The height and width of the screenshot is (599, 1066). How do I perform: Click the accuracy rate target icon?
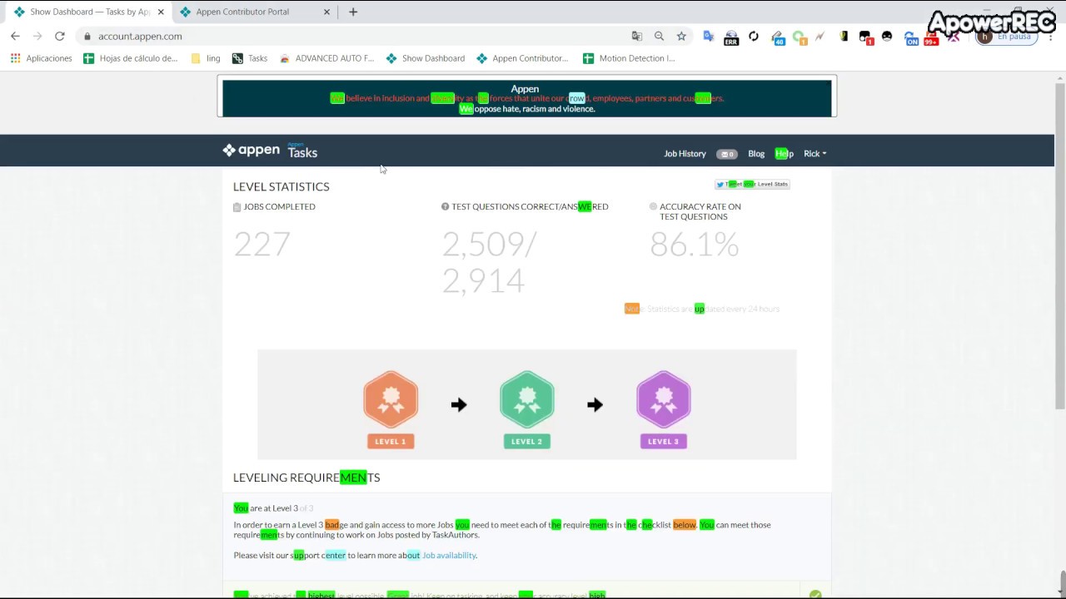[x=654, y=206]
